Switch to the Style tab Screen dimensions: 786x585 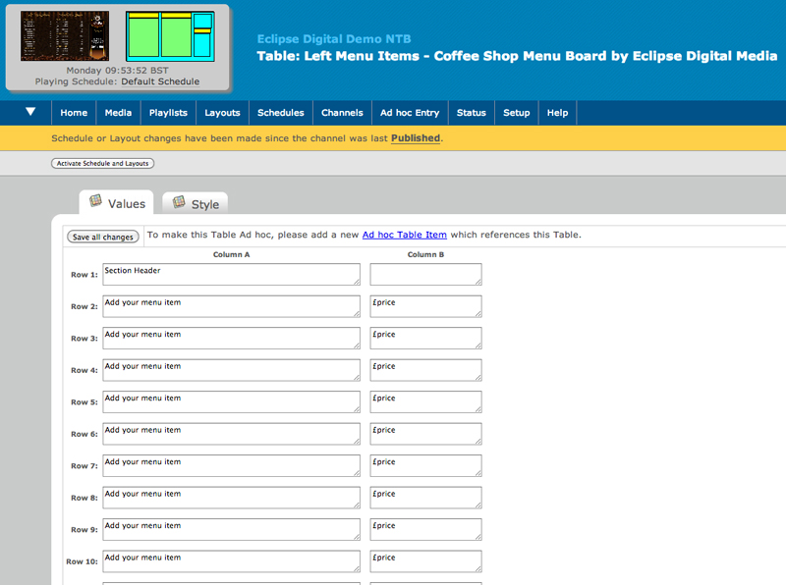point(195,203)
